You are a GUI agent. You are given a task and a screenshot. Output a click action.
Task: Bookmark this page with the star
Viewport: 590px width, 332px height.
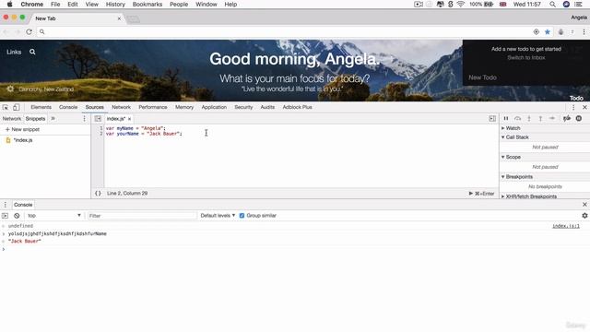pos(547,32)
